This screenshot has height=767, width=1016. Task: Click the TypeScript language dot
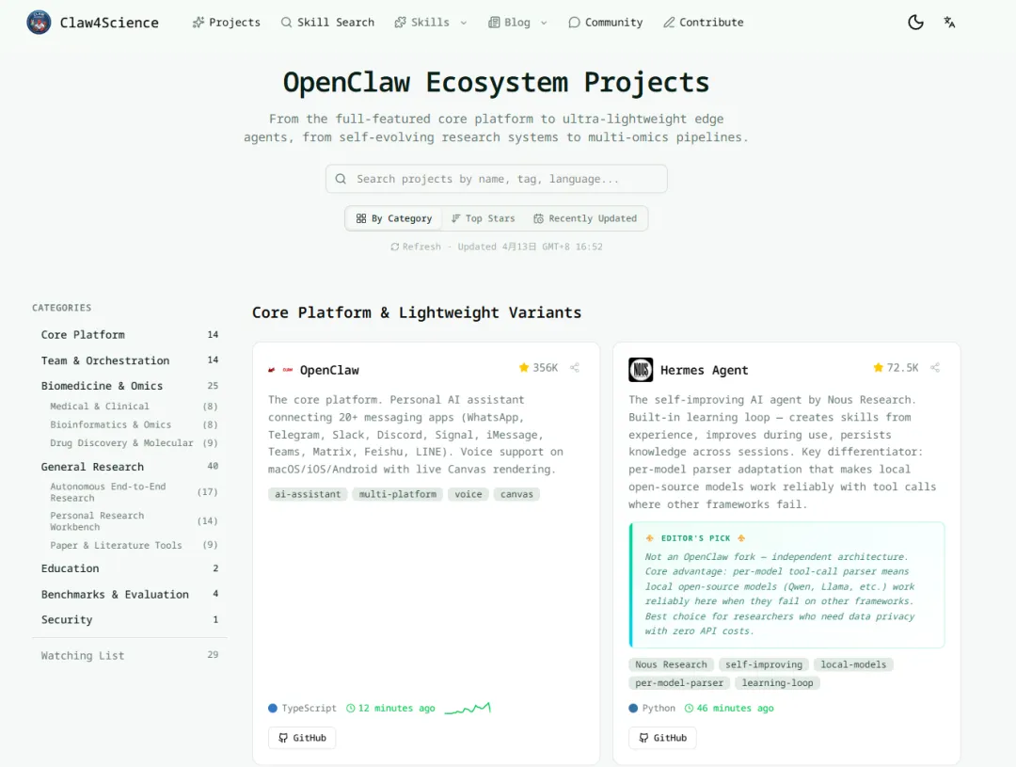[273, 708]
